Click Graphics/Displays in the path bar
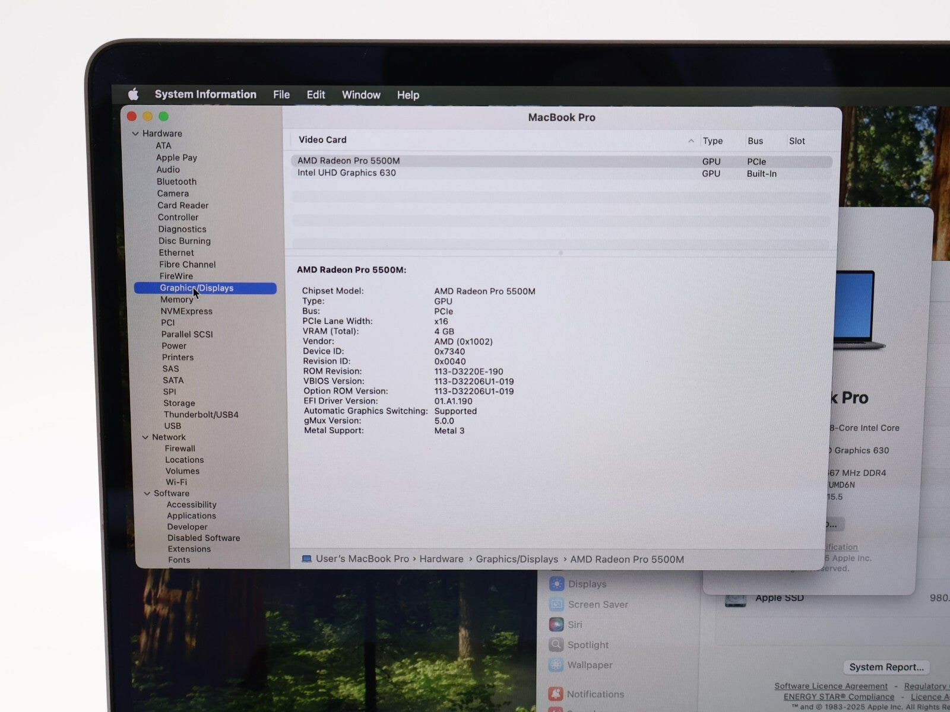The width and height of the screenshot is (950, 712). coord(517,560)
